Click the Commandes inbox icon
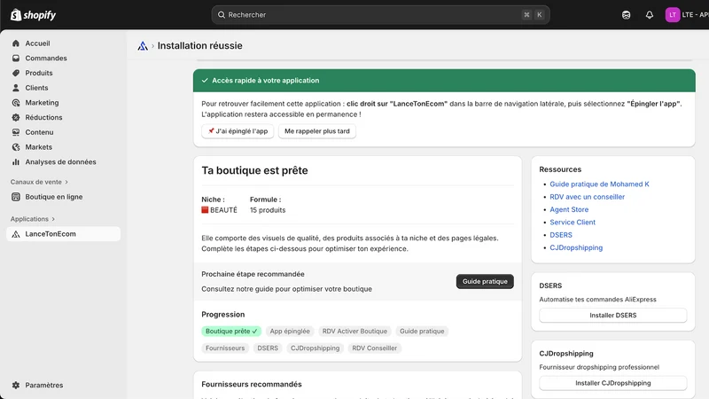This screenshot has height=399, width=709. [16, 59]
